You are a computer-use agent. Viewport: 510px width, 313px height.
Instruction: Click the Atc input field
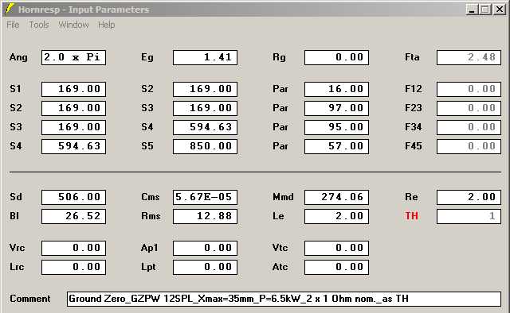(x=336, y=267)
